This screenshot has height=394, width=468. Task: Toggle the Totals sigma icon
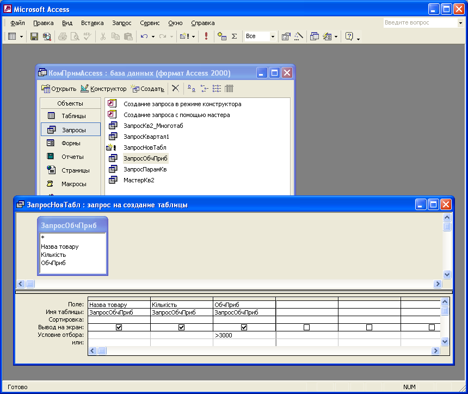click(235, 36)
